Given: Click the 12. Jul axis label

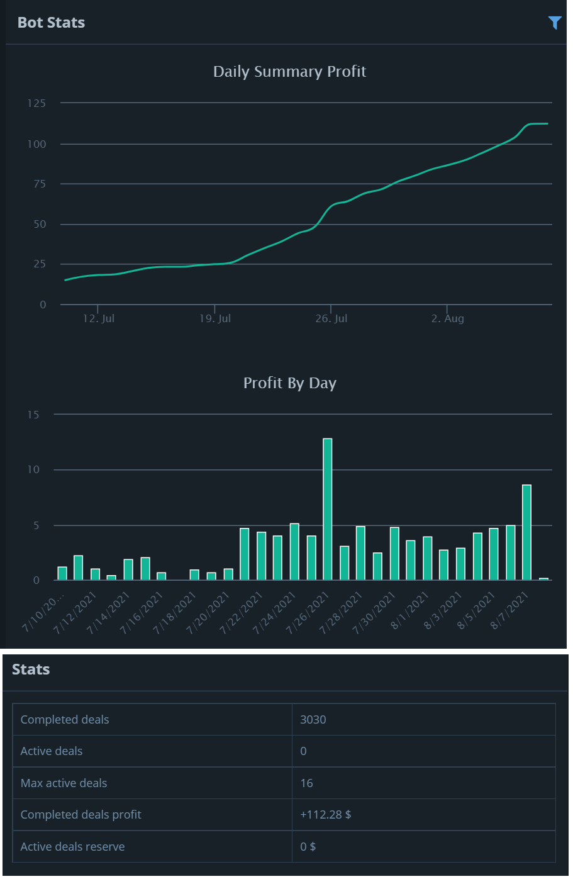Looking at the screenshot, I should click(99, 318).
